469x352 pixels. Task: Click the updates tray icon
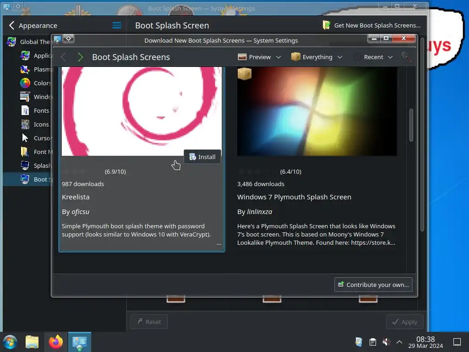tap(359, 342)
